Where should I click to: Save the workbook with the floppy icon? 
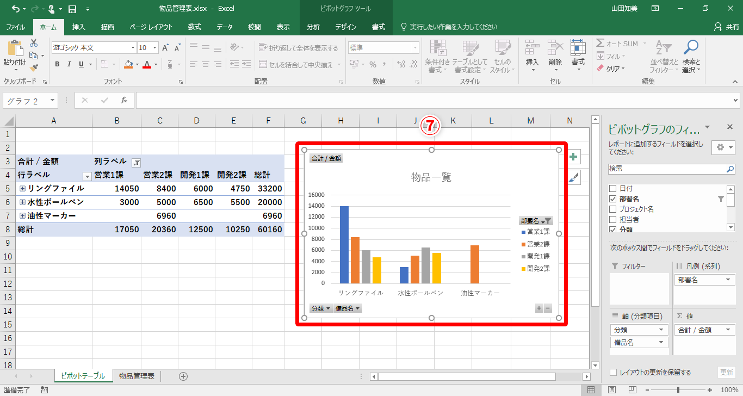coord(72,9)
